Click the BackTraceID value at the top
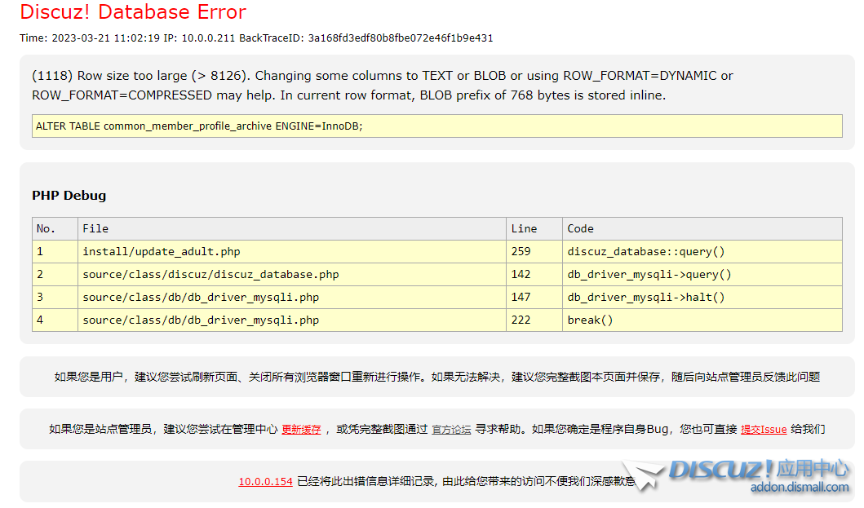Image resolution: width=864 pixels, height=508 pixels. tap(400, 38)
